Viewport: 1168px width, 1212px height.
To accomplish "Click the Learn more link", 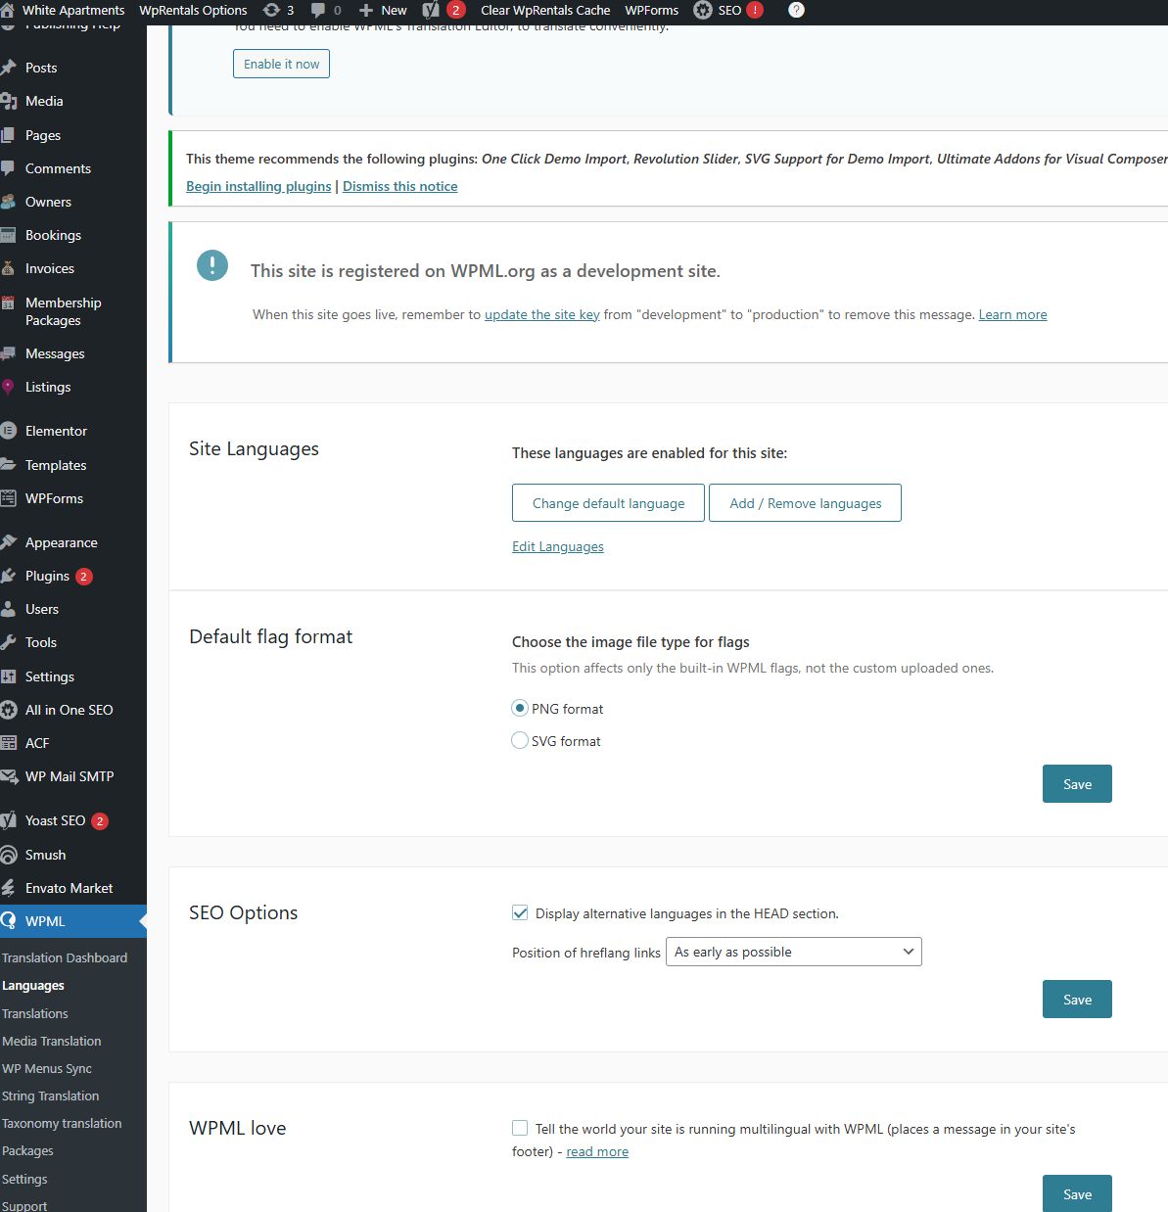I will click(1012, 314).
